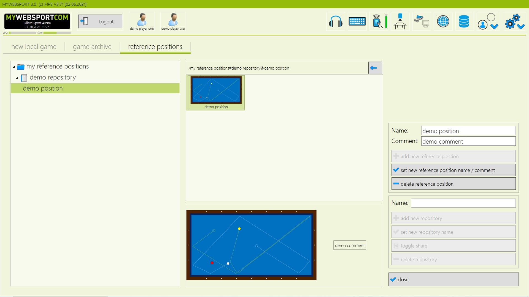Click set new reference position name / comment
The width and height of the screenshot is (529, 297).
(454, 170)
